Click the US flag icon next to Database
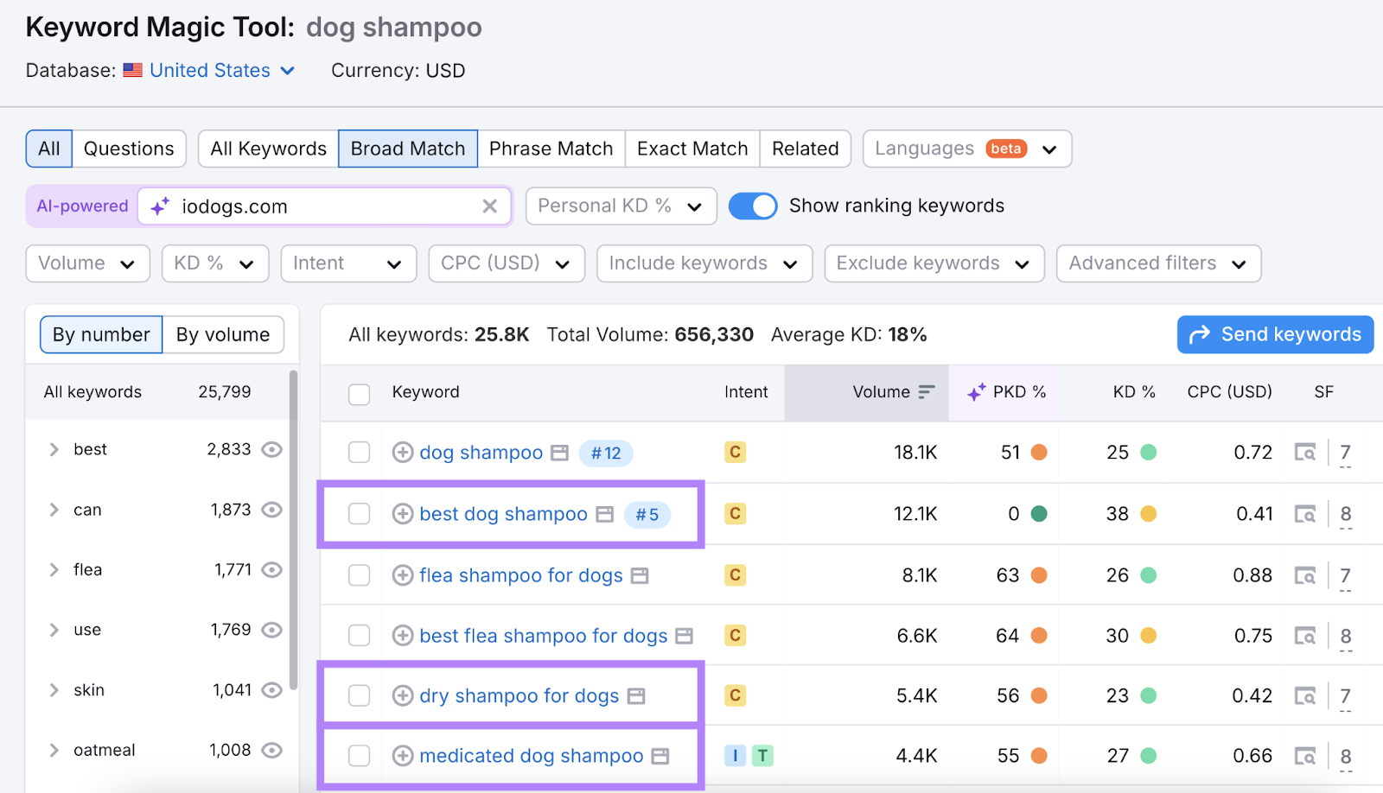1383x793 pixels. point(131,70)
